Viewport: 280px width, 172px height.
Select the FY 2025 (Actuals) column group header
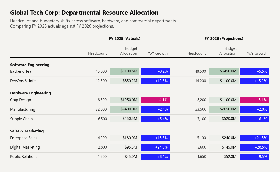coord(125,39)
